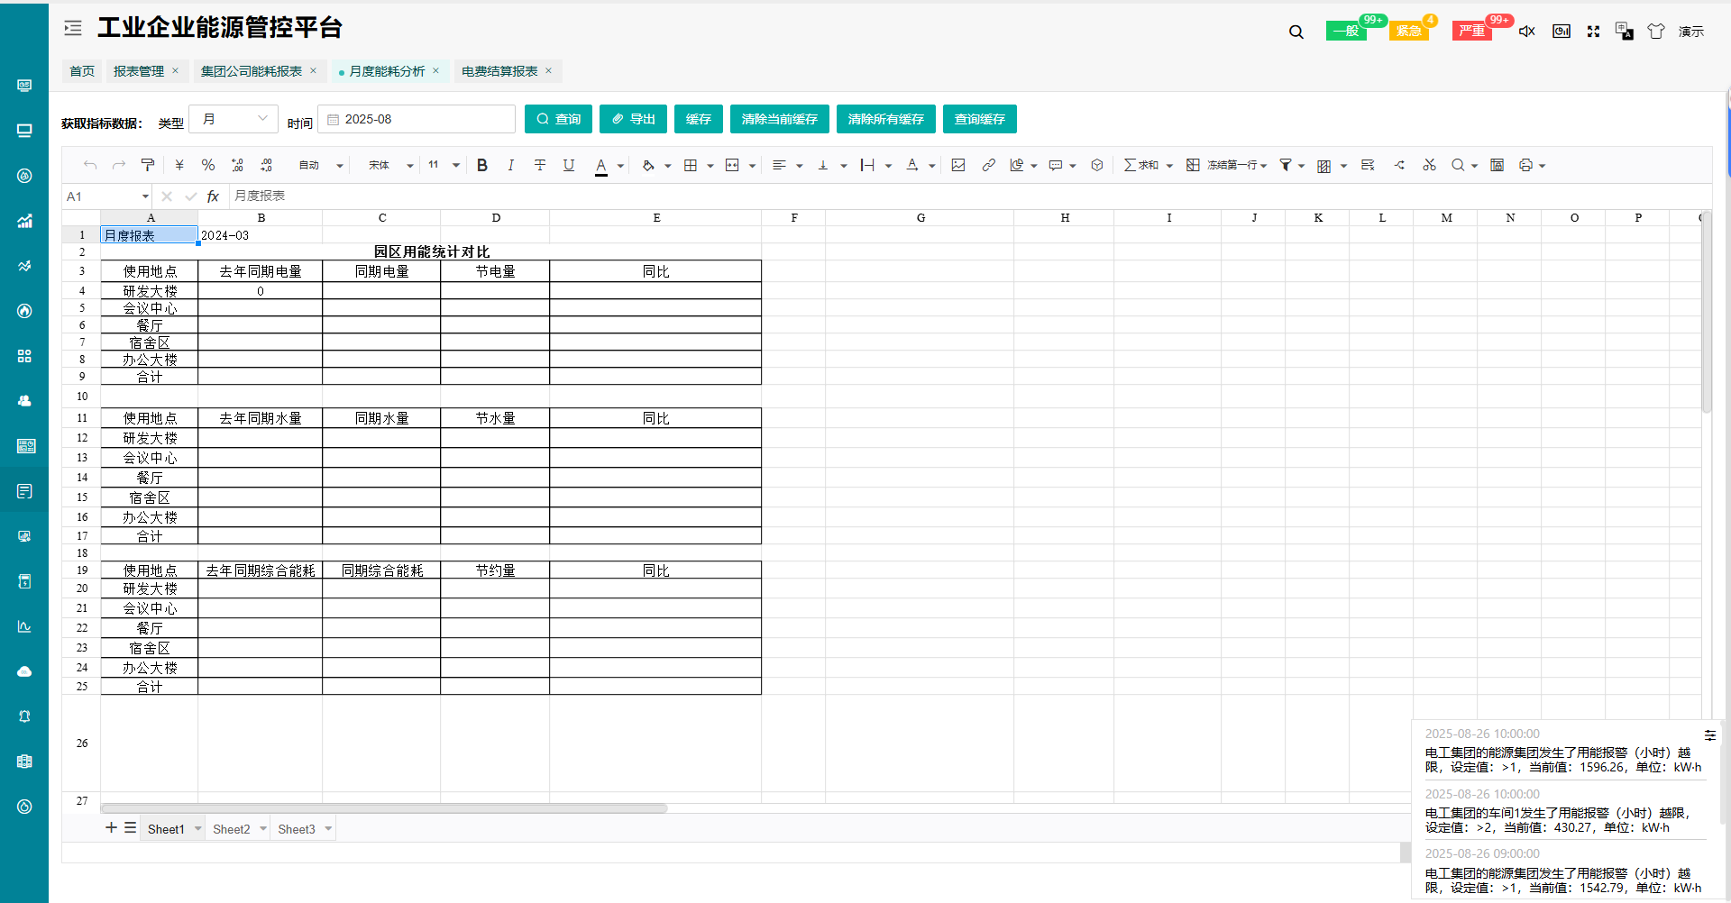Viewport: 1731px width, 903px height.
Task: Click the mute sound icon
Action: [x=1526, y=32]
